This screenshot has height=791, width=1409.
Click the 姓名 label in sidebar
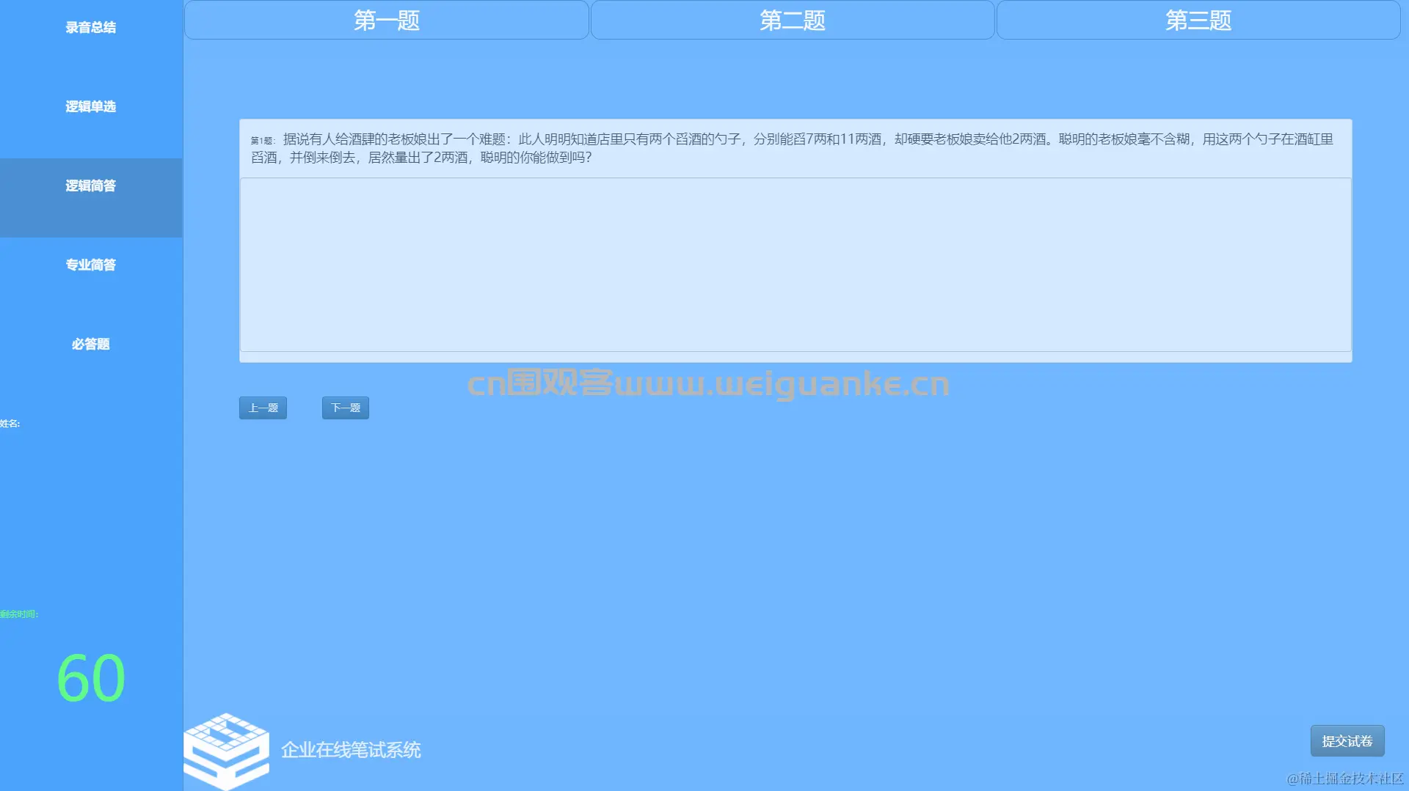point(10,424)
